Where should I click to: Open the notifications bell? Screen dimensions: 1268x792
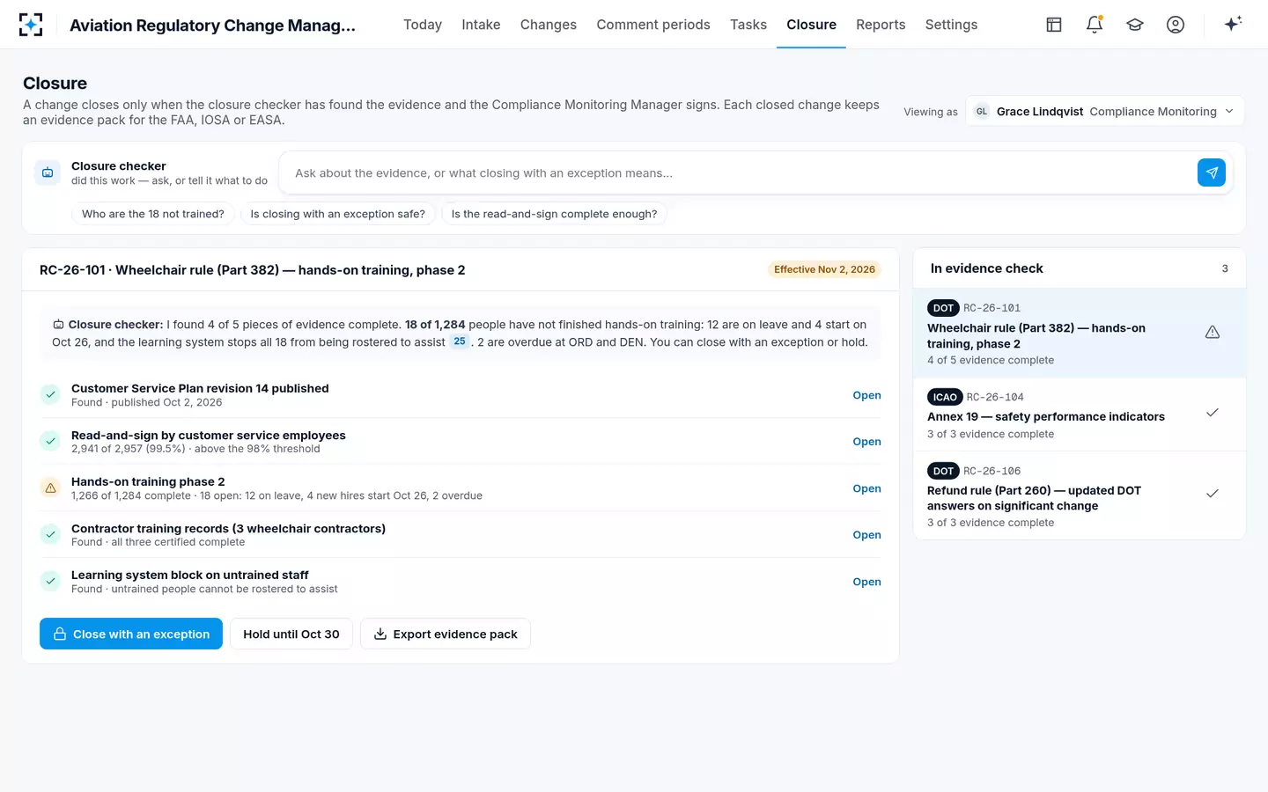coord(1095,25)
